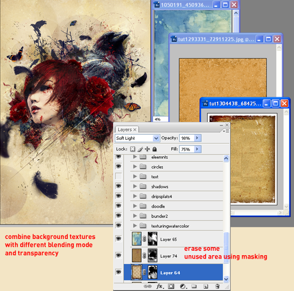Expand the dripsplats4 group
The height and width of the screenshot is (291, 294).
click(135, 196)
